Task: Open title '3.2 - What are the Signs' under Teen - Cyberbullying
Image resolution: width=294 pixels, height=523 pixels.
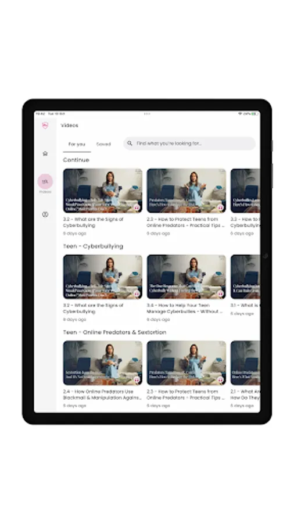Action: point(93,308)
